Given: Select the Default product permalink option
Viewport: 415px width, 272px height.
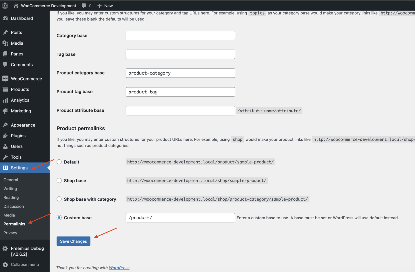Looking at the screenshot, I should click(x=59, y=162).
